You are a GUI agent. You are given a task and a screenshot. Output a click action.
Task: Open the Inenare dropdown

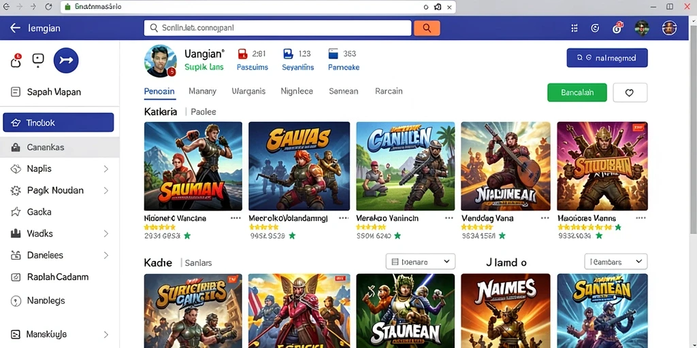click(x=421, y=262)
